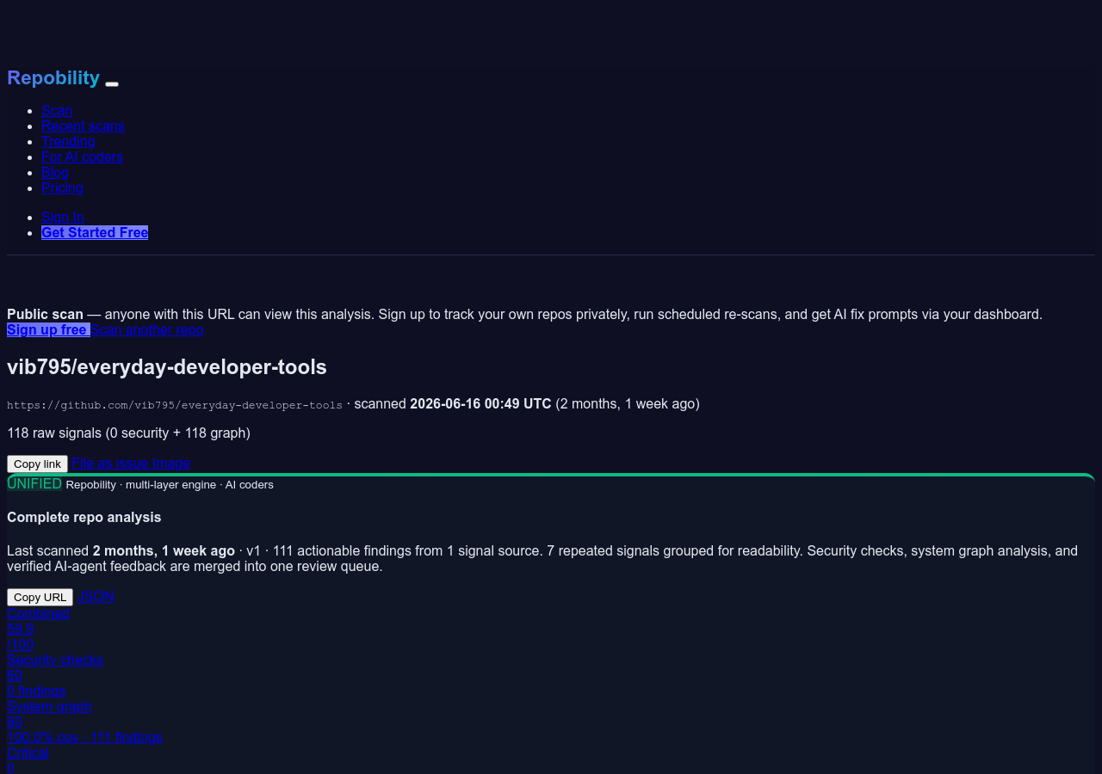View the Pricing page
Image resolution: width=1102 pixels, height=774 pixels.
click(62, 187)
